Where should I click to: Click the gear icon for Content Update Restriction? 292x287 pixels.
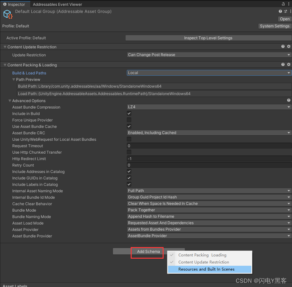288,46
